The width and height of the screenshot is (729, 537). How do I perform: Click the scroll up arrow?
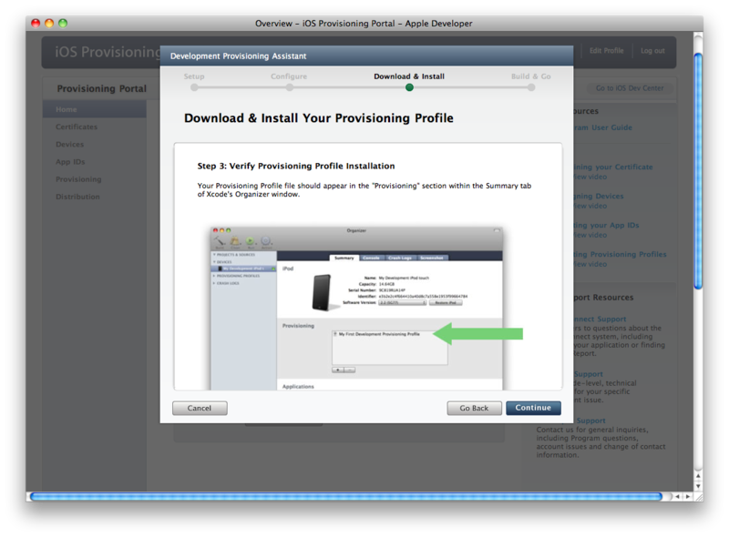click(698, 476)
